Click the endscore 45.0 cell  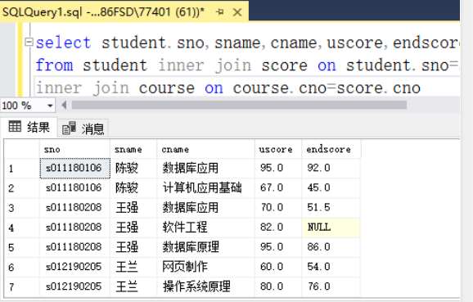click(331, 188)
